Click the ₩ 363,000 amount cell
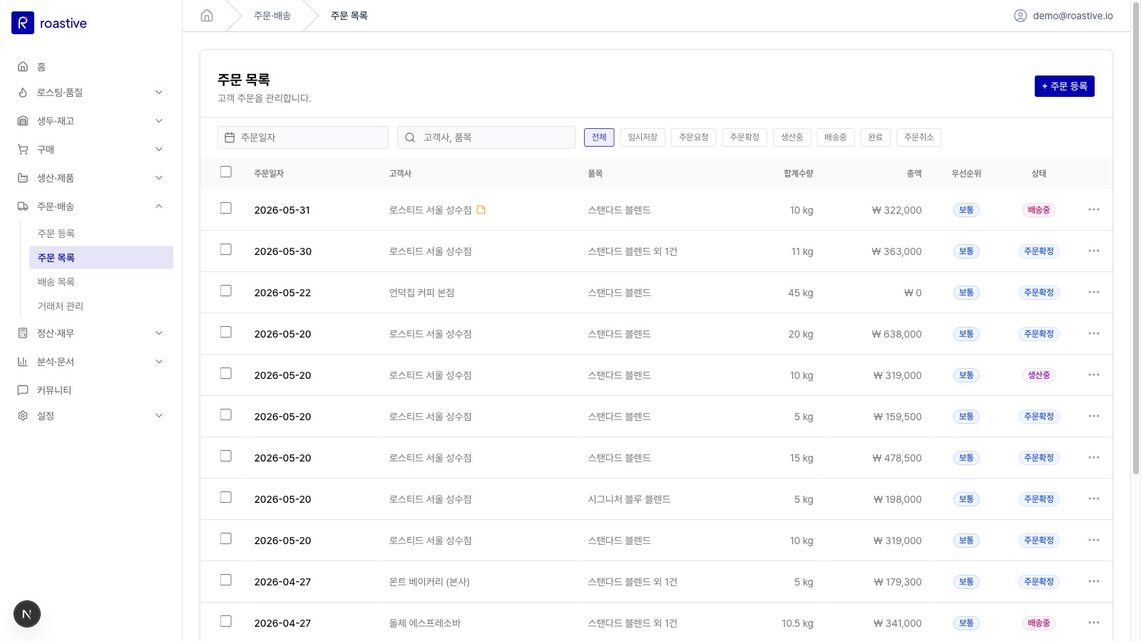The width and height of the screenshot is (1141, 641). (x=896, y=251)
